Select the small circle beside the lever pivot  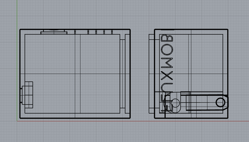pyautogui.click(x=175, y=103)
